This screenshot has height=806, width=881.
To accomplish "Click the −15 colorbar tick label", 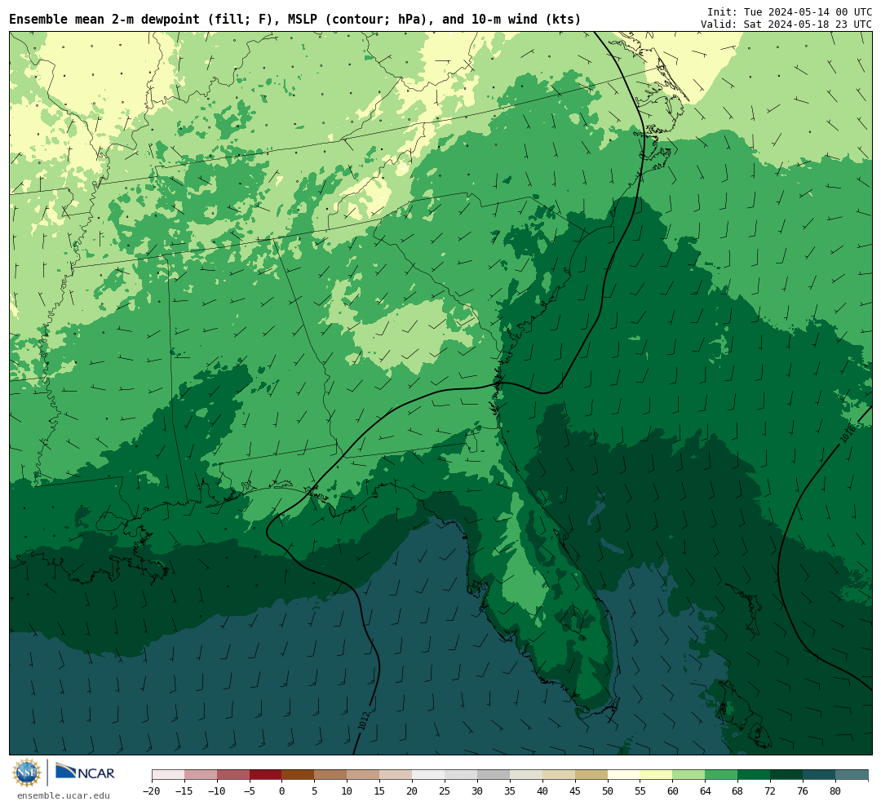I will tap(184, 790).
